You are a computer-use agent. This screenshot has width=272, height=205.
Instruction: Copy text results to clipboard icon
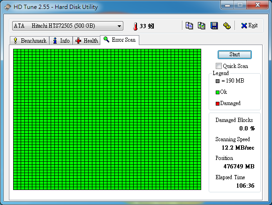coord(189,26)
